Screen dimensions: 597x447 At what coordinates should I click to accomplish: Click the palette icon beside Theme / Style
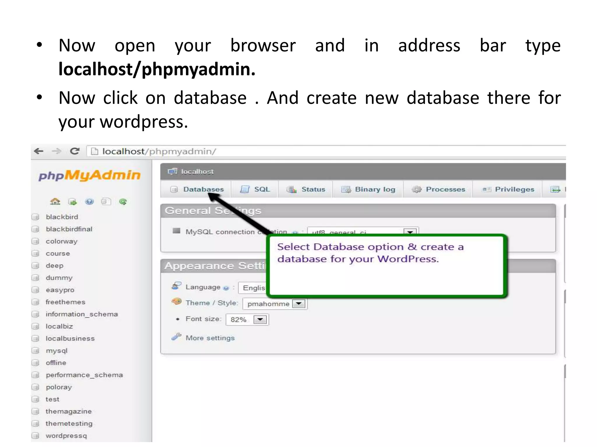176,301
